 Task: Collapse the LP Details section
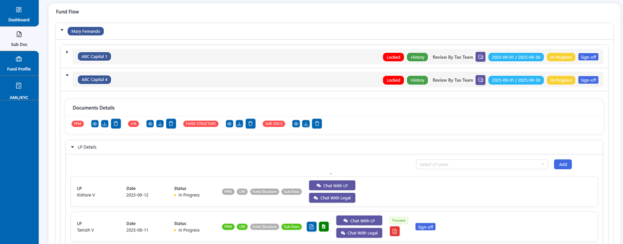pyautogui.click(x=72, y=147)
